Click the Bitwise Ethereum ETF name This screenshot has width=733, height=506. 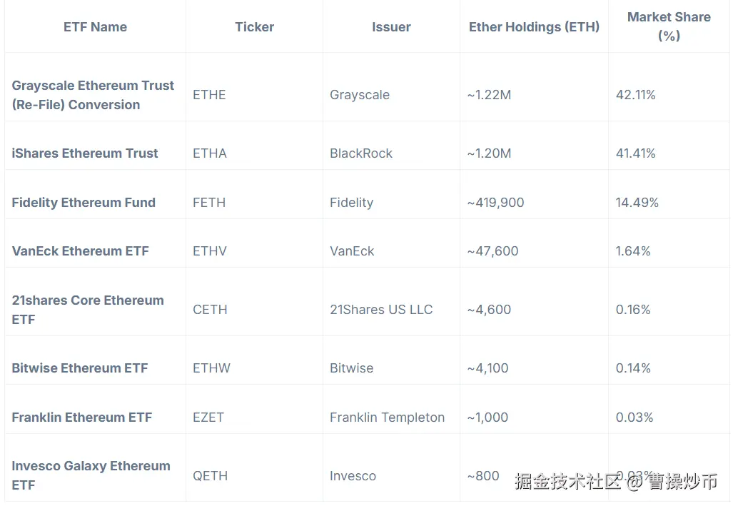80,368
